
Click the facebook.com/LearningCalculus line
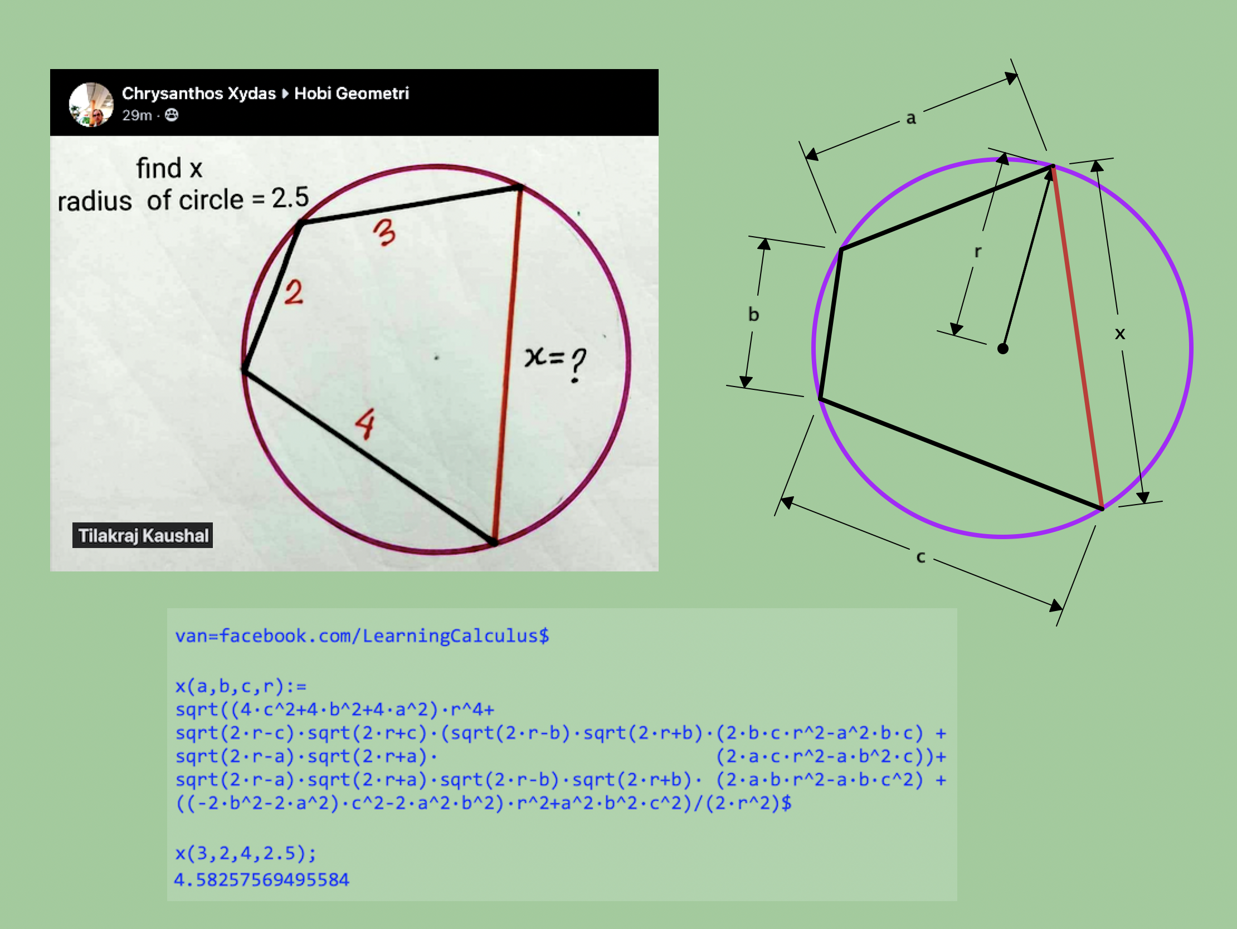tap(362, 636)
